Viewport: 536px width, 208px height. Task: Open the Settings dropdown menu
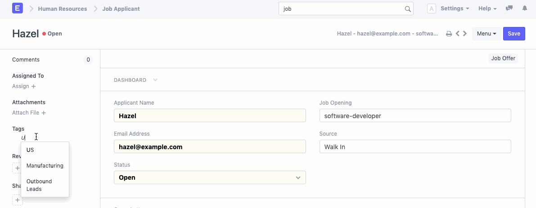(x=455, y=9)
